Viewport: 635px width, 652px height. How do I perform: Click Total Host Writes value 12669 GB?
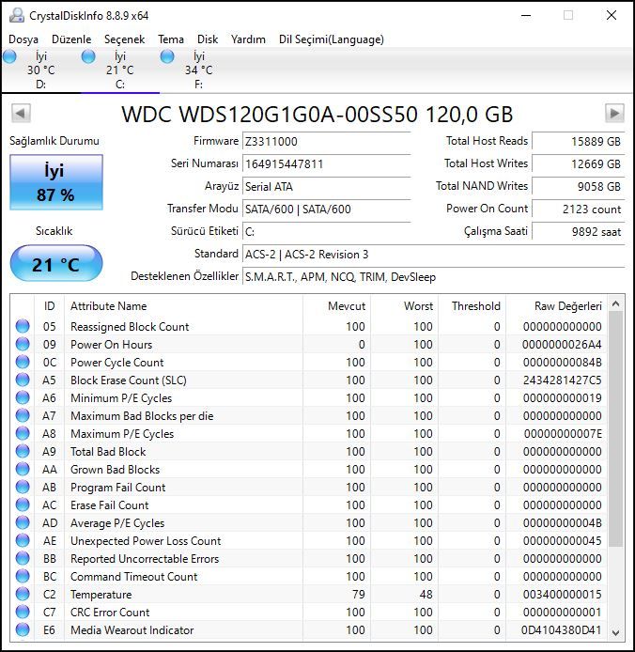click(x=578, y=163)
